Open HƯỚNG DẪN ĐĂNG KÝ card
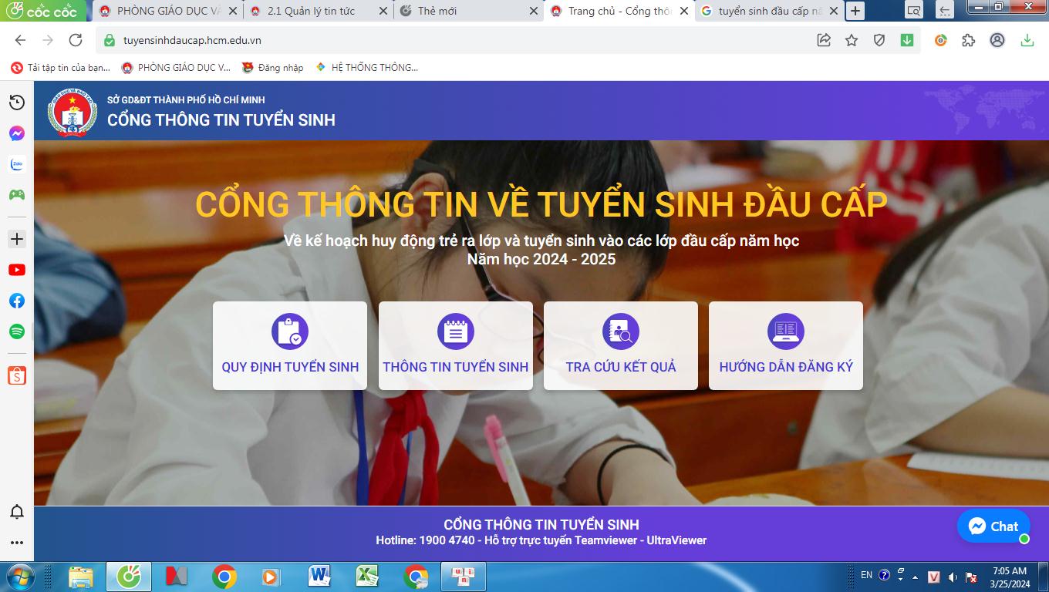 click(x=785, y=345)
